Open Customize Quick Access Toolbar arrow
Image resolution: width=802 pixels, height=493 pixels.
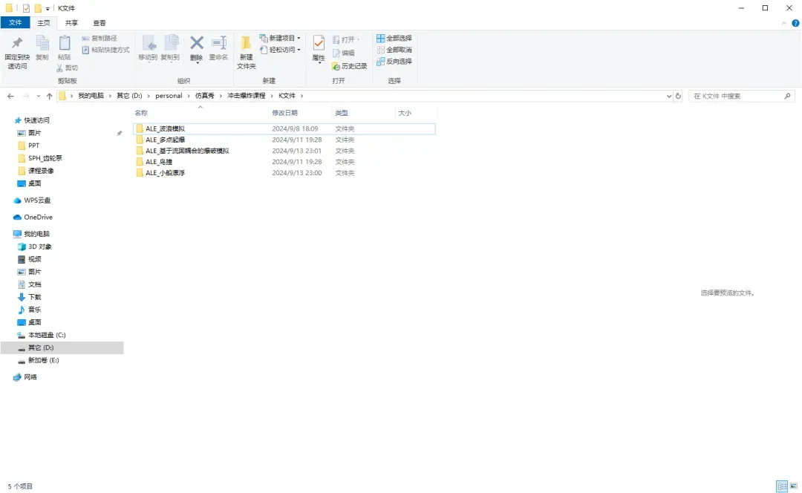tap(48, 9)
